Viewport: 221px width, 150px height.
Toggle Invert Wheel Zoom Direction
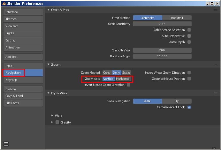(189, 73)
